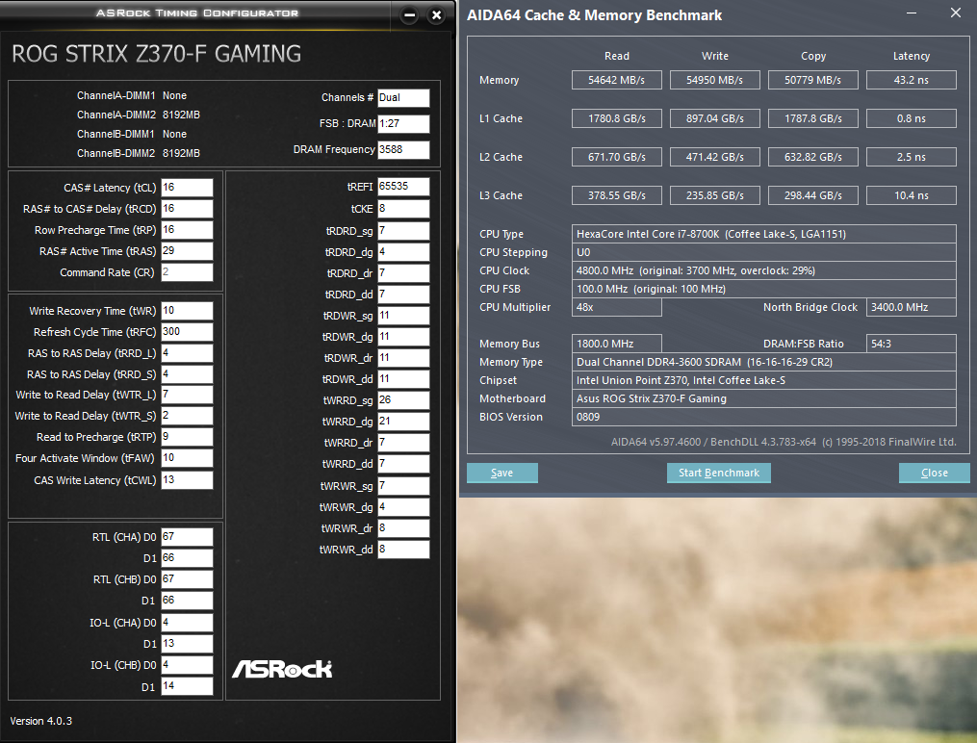Click CAS Write Latency (tCWL) field
The width and height of the screenshot is (977, 743).
pyautogui.click(x=187, y=480)
